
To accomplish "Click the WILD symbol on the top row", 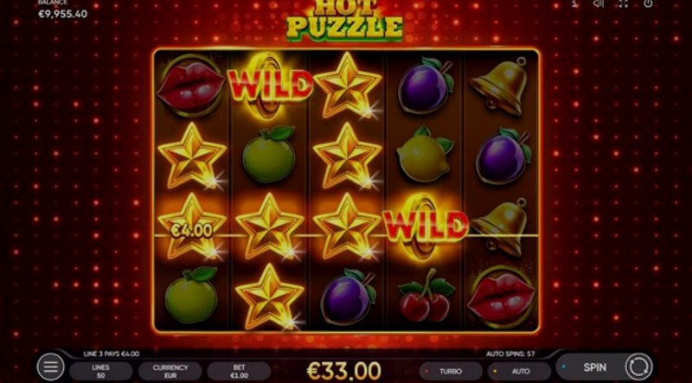I will point(270,85).
